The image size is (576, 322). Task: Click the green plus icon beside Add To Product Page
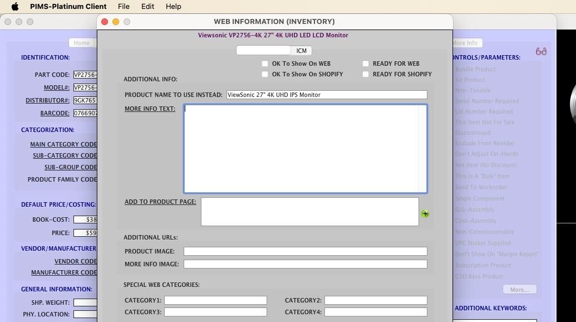click(x=425, y=213)
